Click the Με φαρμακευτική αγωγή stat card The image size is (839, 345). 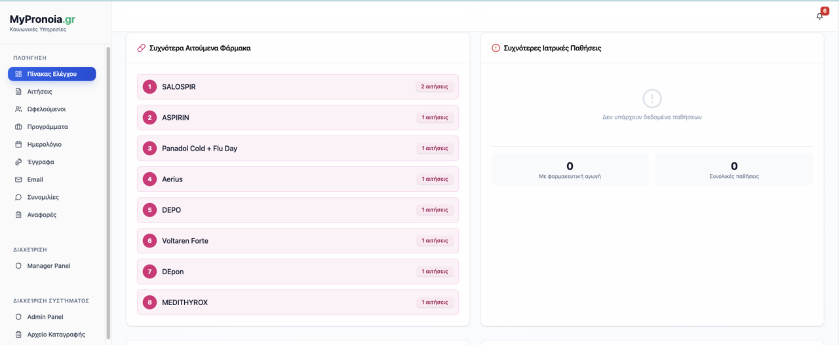click(x=570, y=170)
